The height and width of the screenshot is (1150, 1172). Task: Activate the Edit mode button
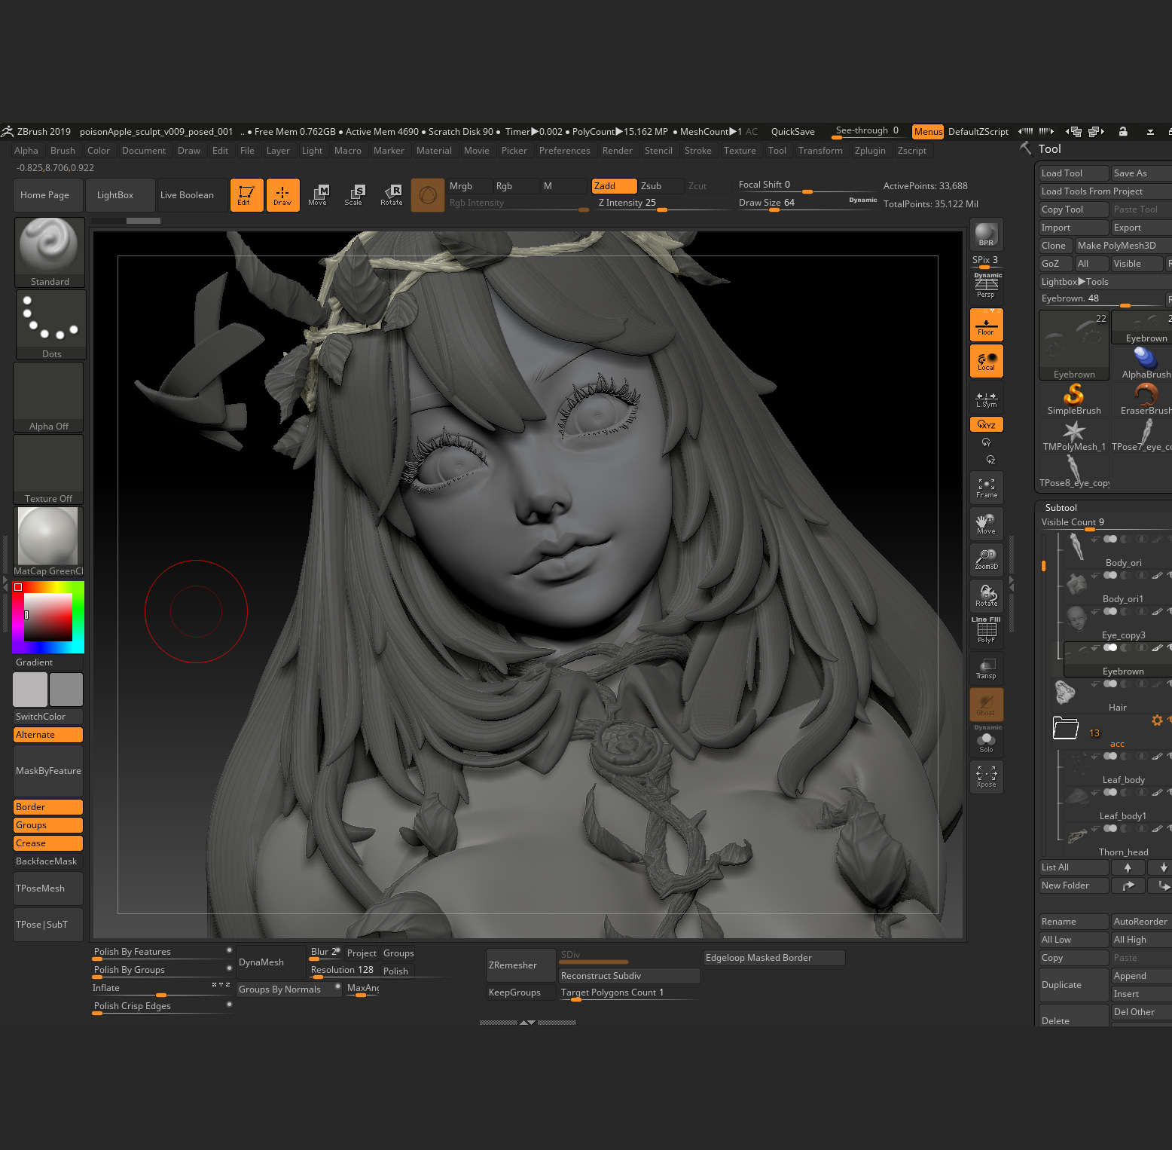[x=246, y=195]
